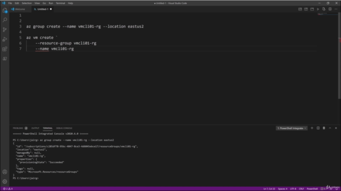Click the second layout icon in editor toolbar
The image size is (341, 191).
(306, 9)
